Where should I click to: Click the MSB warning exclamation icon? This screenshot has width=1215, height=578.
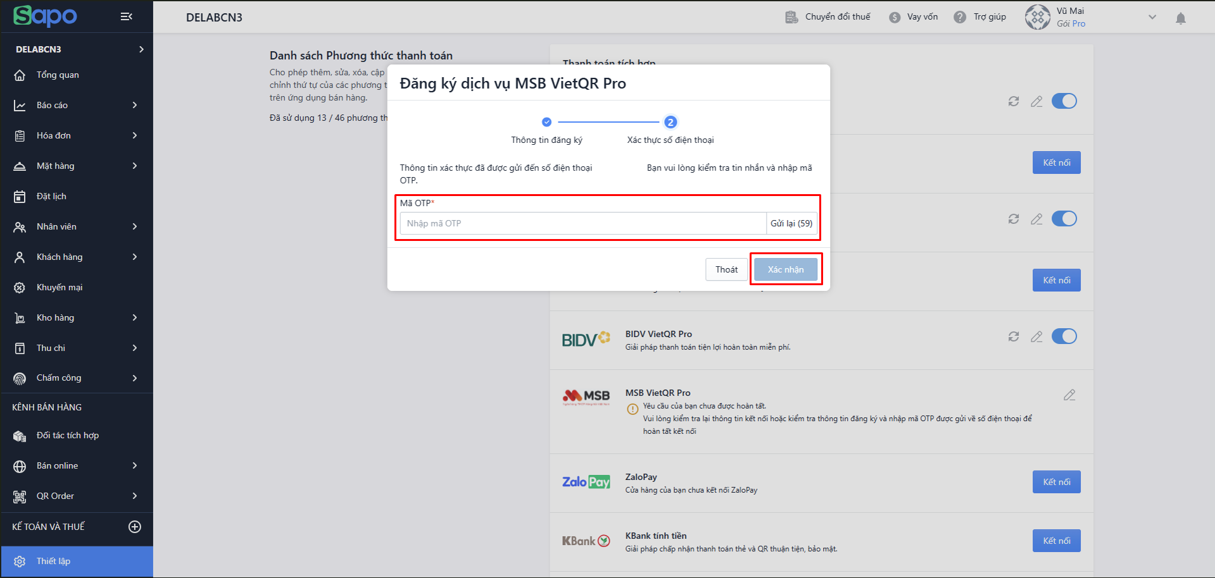click(x=633, y=409)
